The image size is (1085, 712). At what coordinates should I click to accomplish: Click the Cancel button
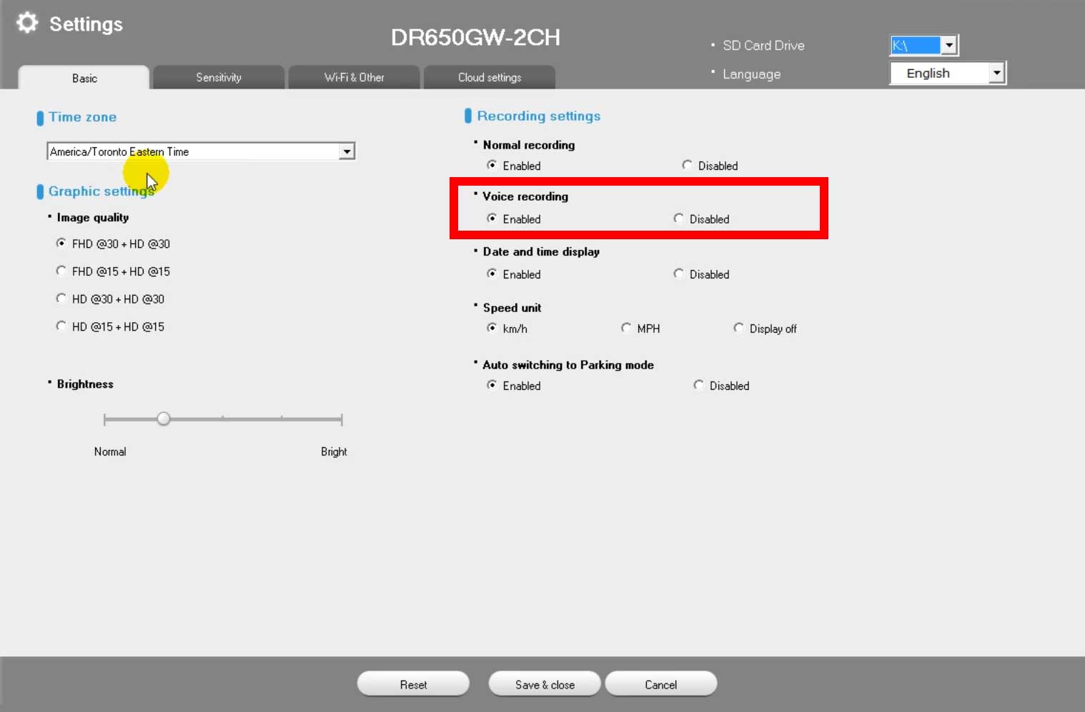[x=660, y=684]
